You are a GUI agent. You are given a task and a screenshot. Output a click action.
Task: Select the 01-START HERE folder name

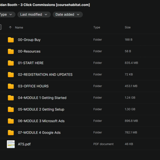[x=31, y=63]
